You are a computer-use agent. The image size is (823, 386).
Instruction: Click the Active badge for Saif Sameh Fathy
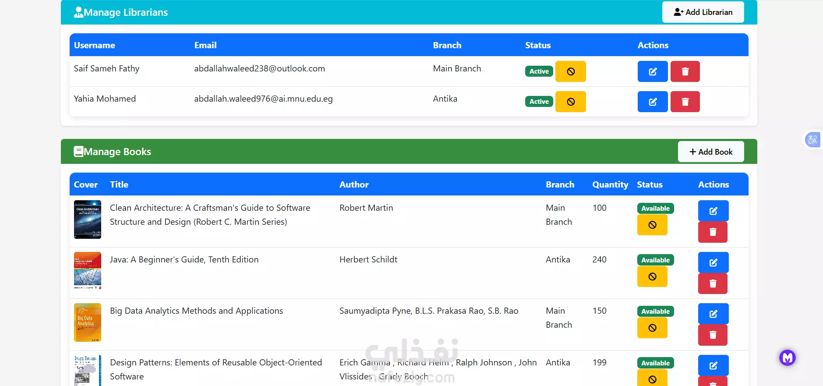click(x=539, y=71)
